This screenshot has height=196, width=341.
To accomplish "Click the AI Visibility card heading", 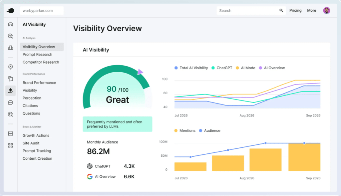I will pos(96,50).
